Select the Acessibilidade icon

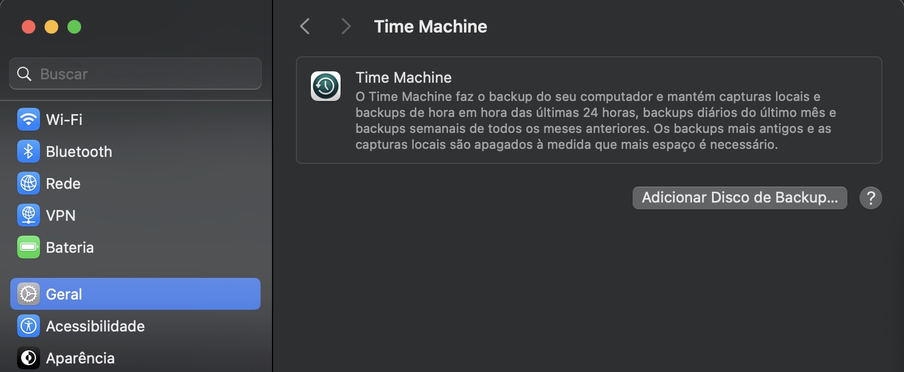click(27, 326)
